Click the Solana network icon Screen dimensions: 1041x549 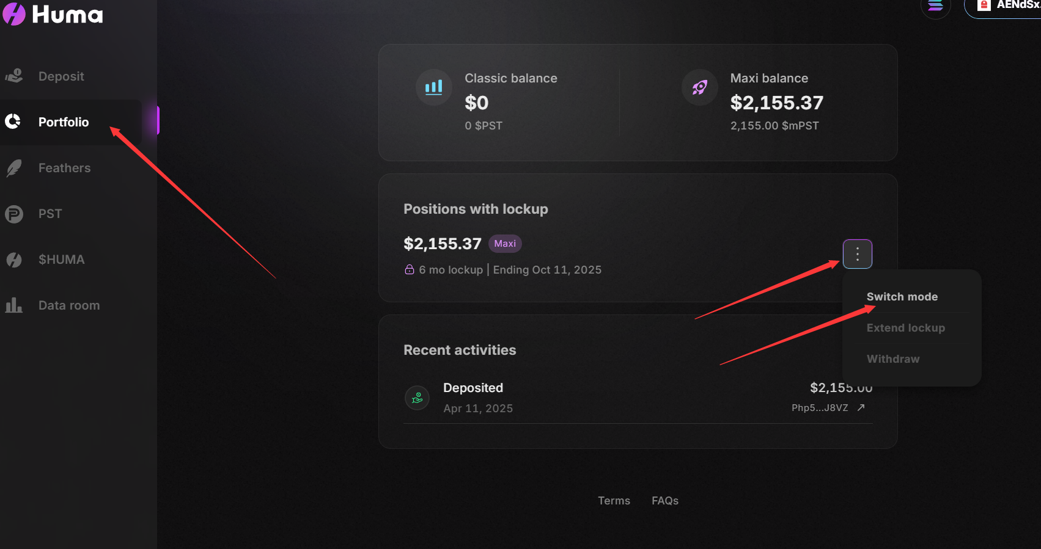(935, 5)
